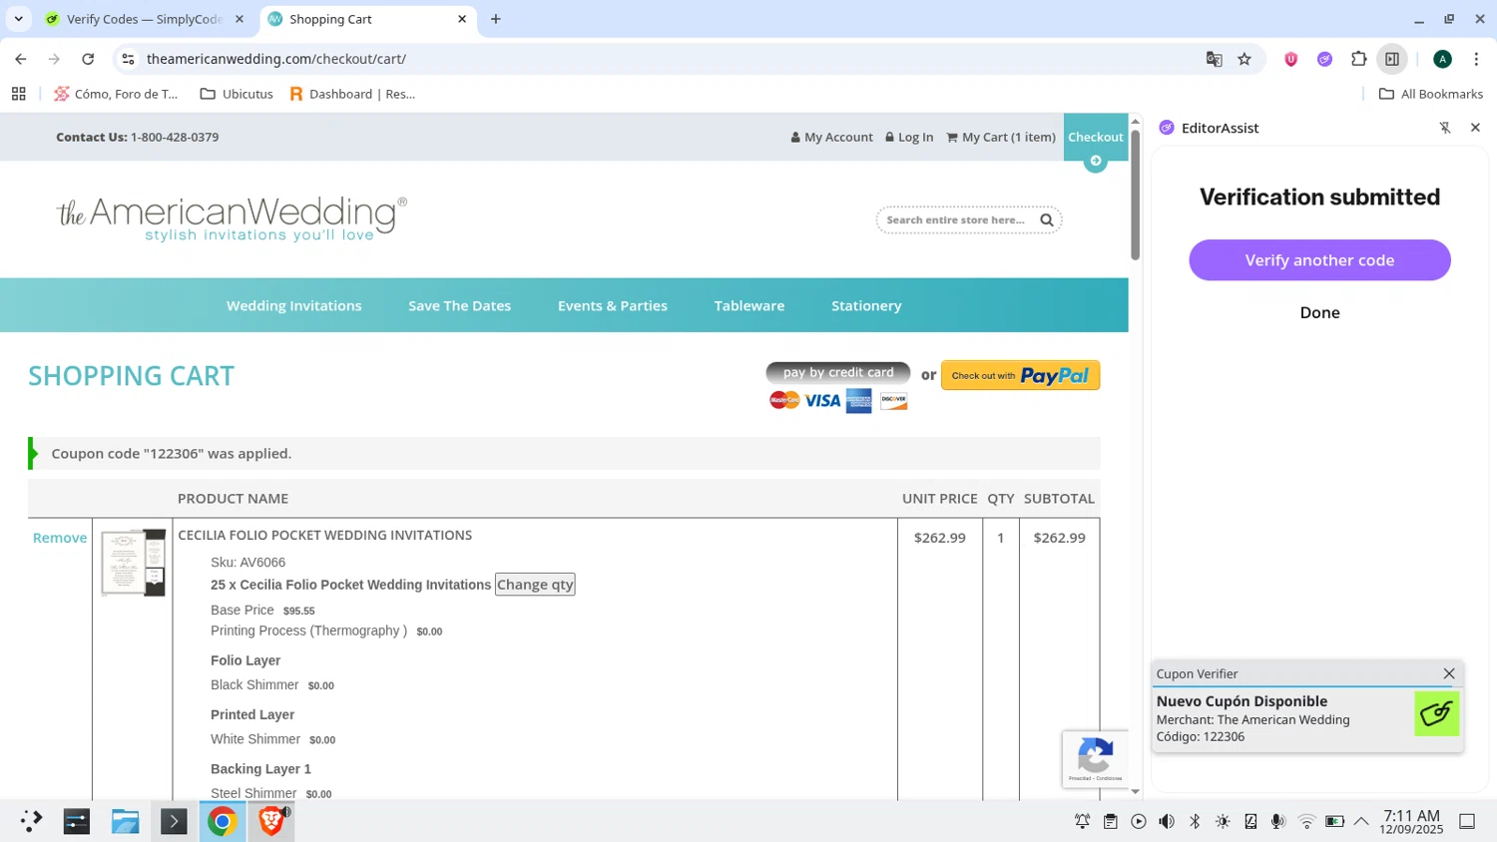Screen dimensions: 1497x842
Task: Go to My Account
Action: click(831, 137)
